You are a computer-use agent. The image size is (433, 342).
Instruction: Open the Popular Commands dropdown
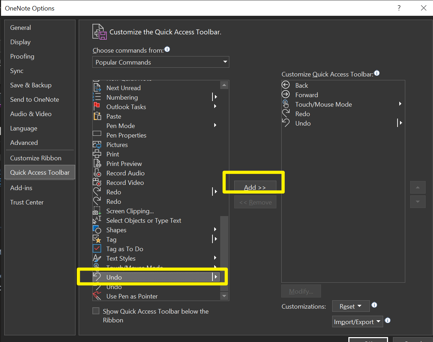point(161,62)
